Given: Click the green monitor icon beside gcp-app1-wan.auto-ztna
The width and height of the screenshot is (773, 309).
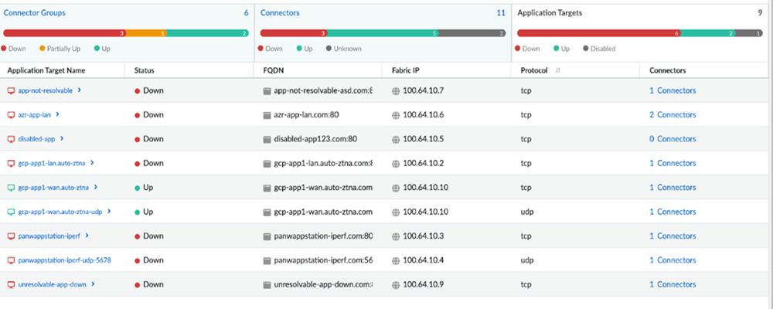Looking at the screenshot, I should pyautogui.click(x=11, y=187).
